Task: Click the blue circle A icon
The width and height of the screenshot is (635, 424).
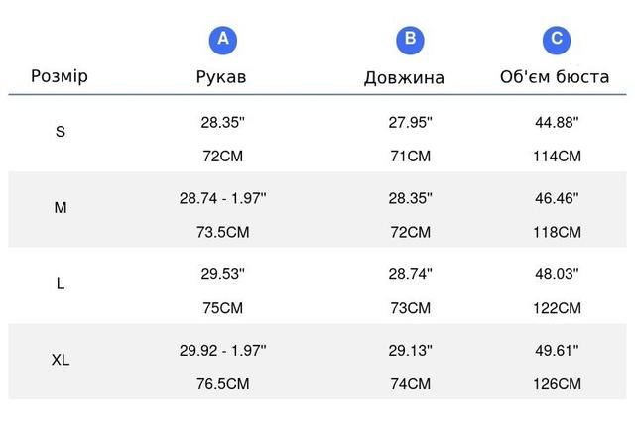Action: pos(222,41)
